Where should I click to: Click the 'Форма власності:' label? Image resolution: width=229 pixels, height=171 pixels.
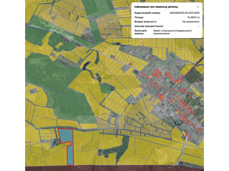point(146,22)
